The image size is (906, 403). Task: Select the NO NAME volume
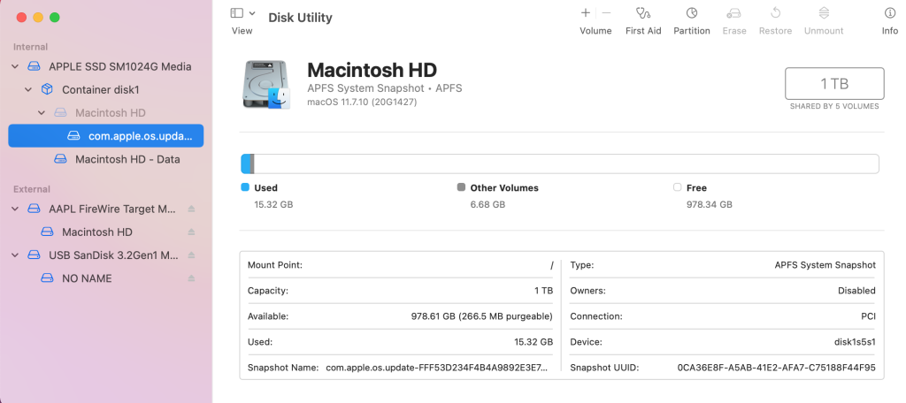point(88,278)
